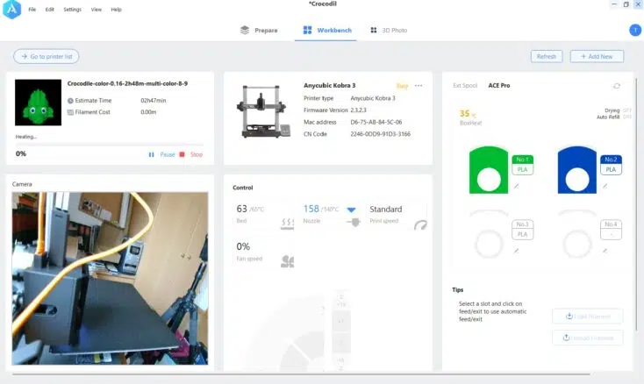Image resolution: width=644 pixels, height=384 pixels.
Task: Click the bed temperature value 63
Action: point(241,209)
